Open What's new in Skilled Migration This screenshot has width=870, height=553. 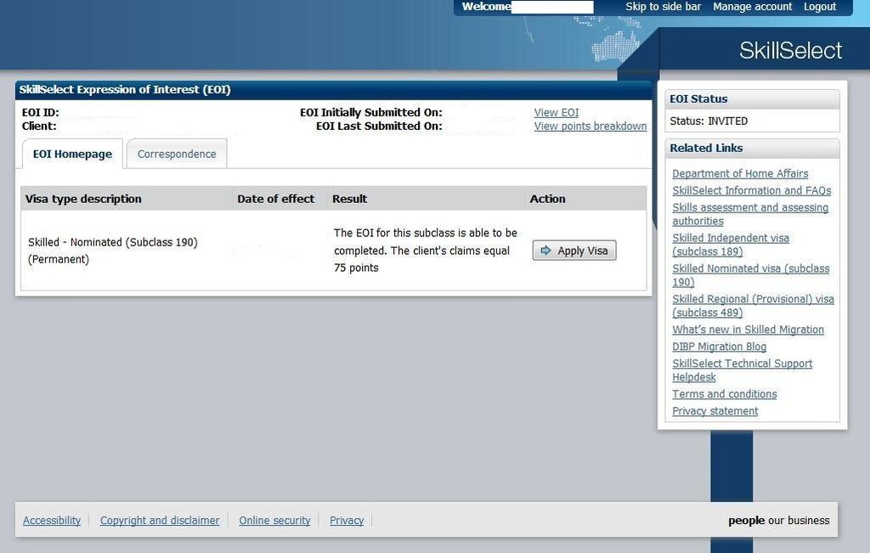tap(748, 330)
